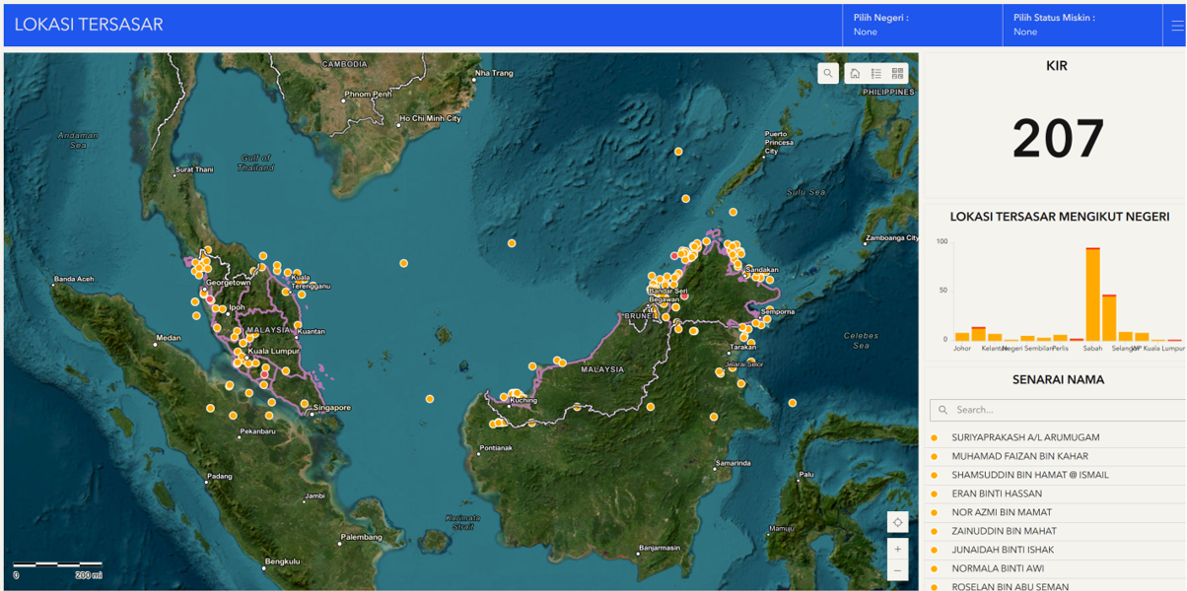Open the Pilih Negeri selector

922,26
